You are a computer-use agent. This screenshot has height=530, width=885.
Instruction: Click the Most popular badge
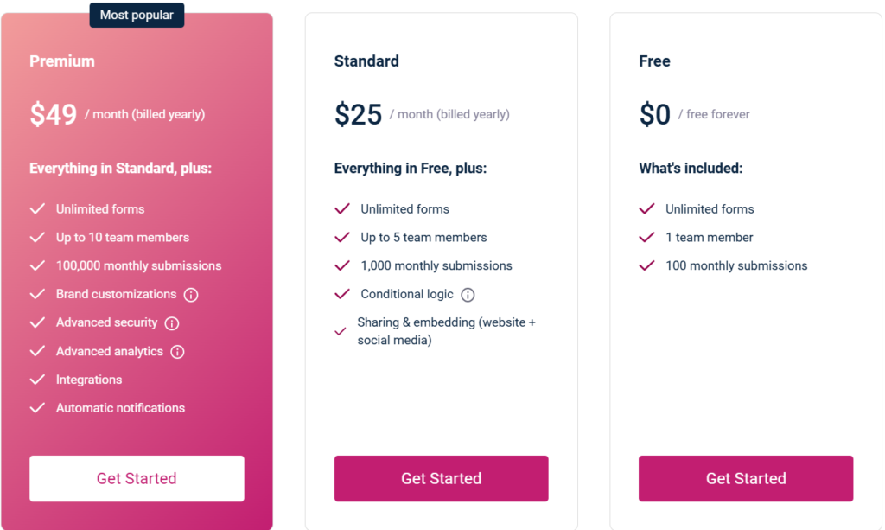click(x=137, y=15)
